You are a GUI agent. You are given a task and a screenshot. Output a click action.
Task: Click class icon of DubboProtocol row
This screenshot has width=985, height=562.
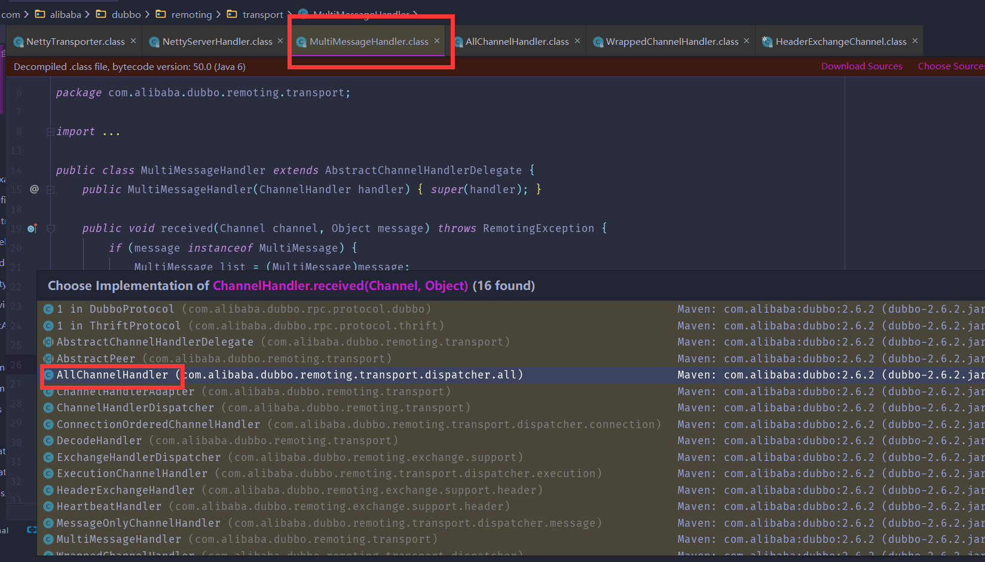pos(48,309)
